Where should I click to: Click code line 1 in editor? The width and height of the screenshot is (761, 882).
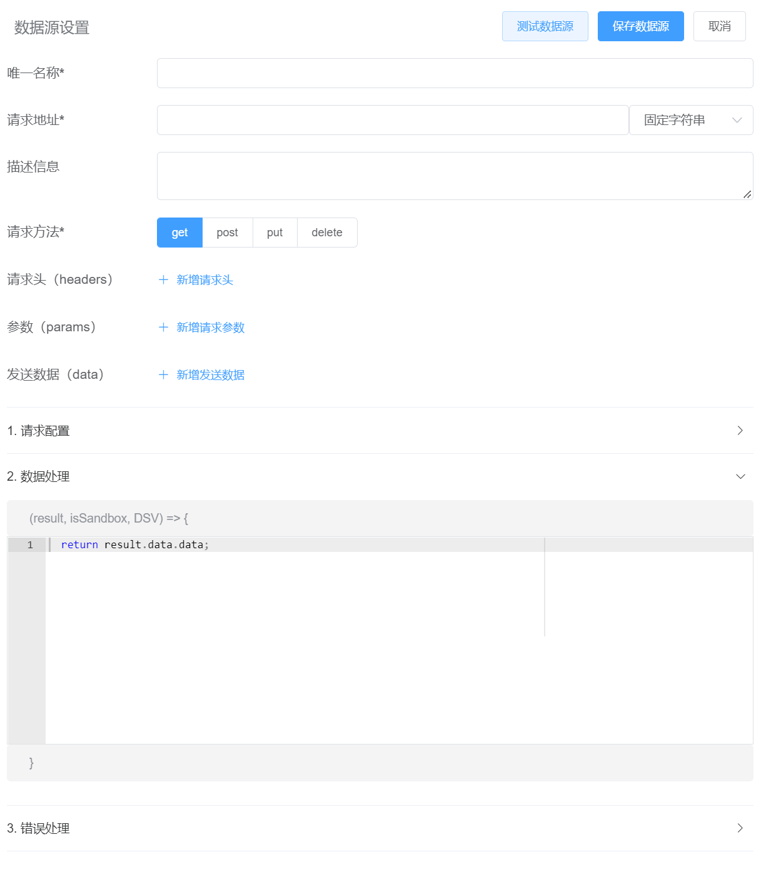[399, 545]
